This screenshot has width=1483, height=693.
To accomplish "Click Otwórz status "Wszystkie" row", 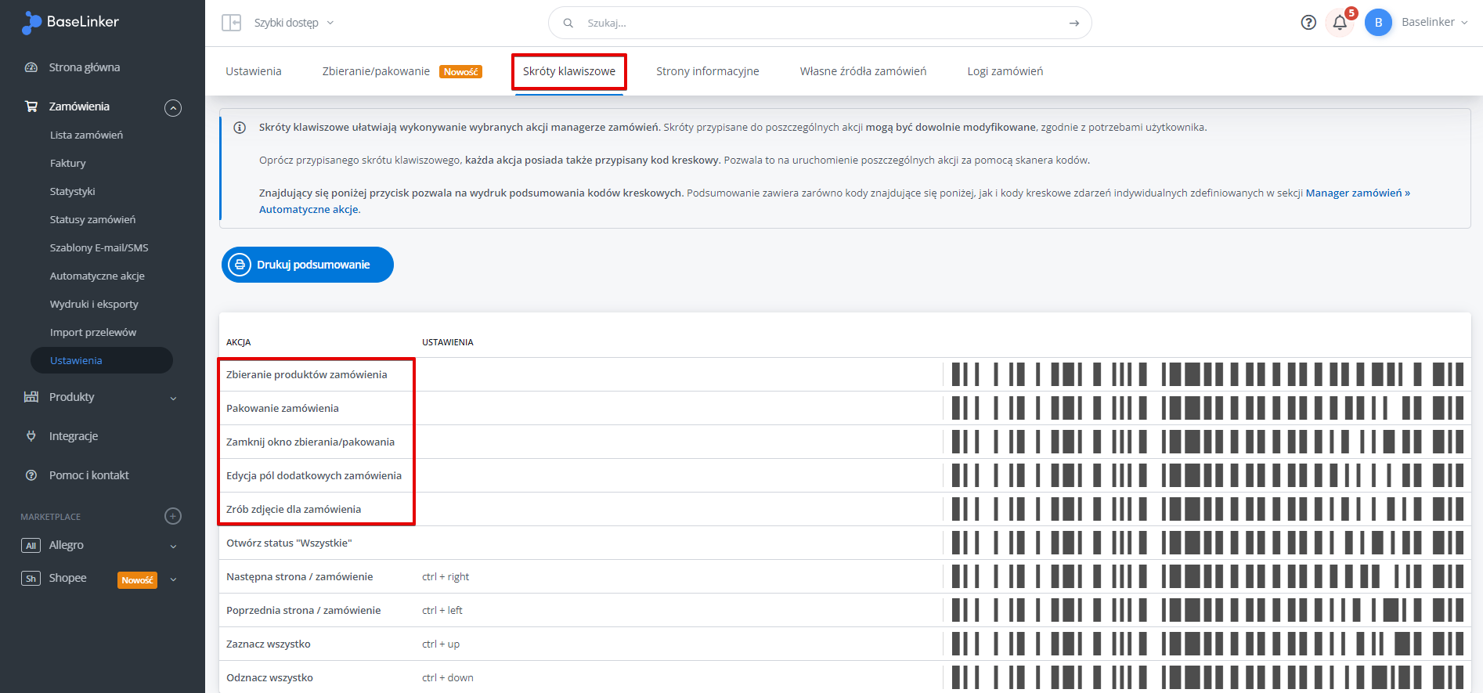I will tap(845, 543).
